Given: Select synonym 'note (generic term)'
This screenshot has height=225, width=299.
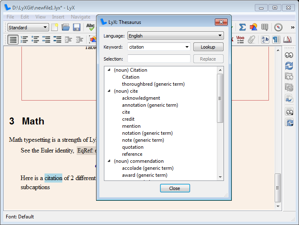Looking at the screenshot, I should point(143,140).
